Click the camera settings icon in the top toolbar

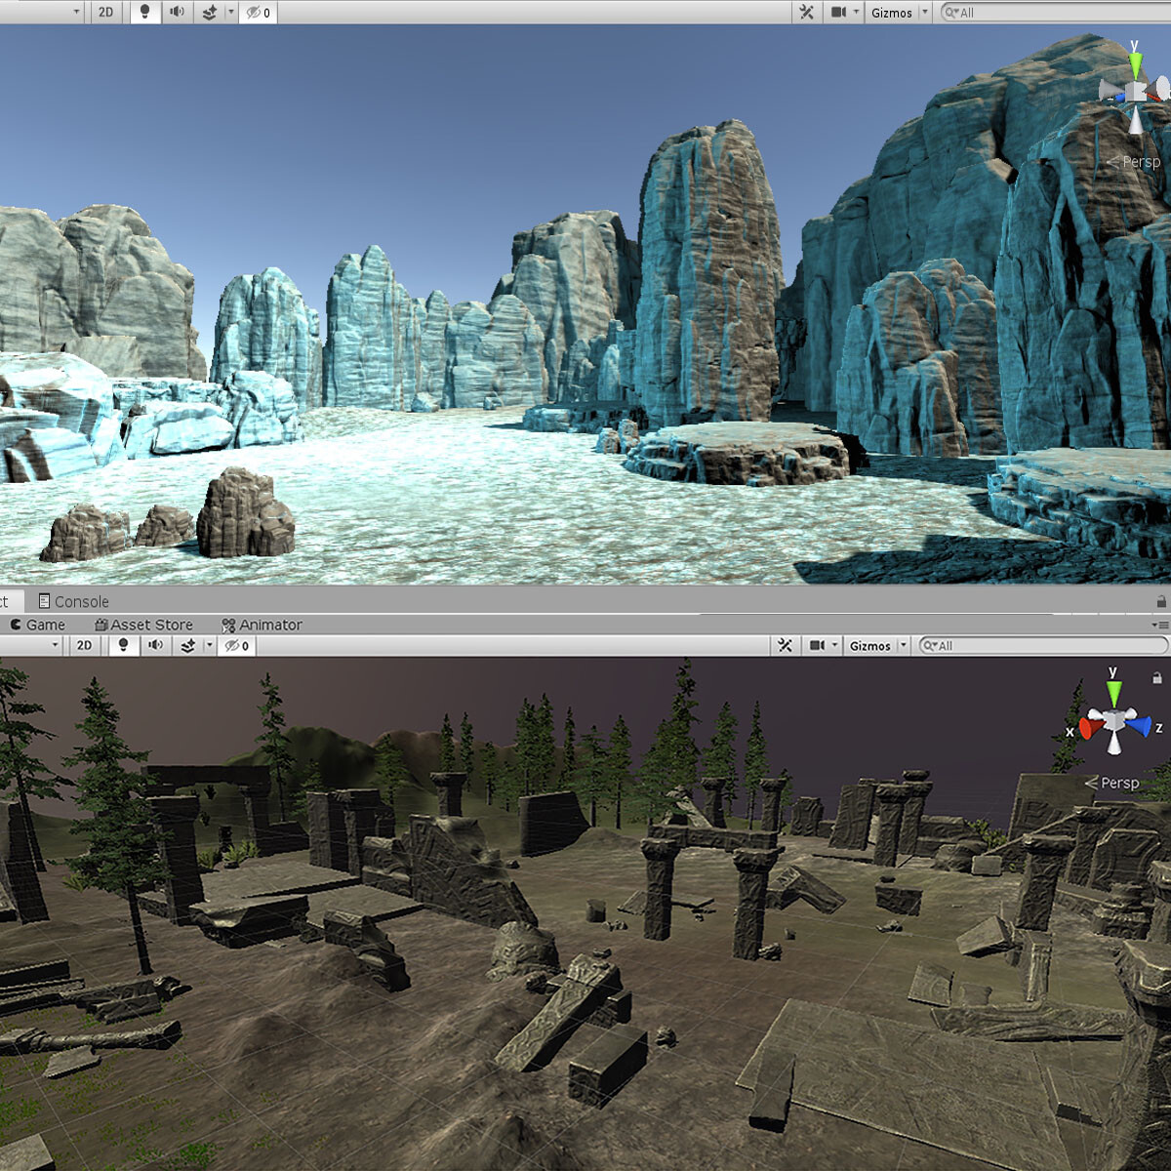[837, 13]
